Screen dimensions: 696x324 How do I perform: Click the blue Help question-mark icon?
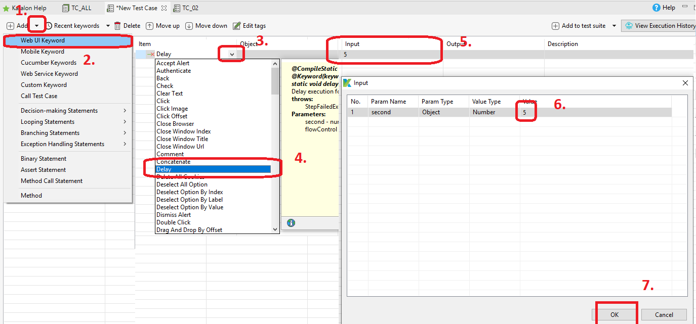[657, 8]
